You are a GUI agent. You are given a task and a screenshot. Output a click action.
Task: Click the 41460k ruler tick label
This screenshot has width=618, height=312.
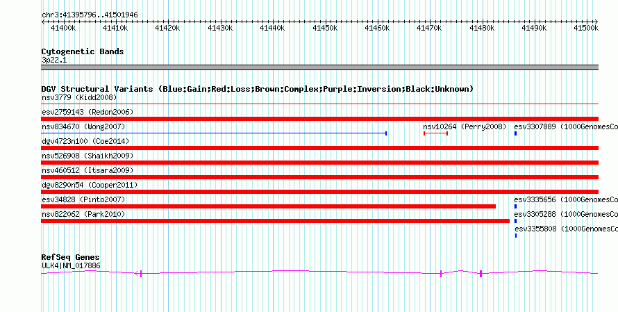point(378,28)
